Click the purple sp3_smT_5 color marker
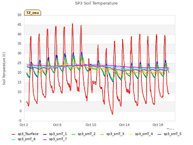The height and width of the screenshot is (145, 193). (x=160, y=134)
